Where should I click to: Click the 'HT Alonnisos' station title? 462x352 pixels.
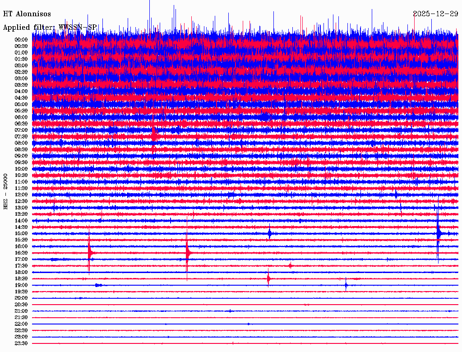coord(27,14)
